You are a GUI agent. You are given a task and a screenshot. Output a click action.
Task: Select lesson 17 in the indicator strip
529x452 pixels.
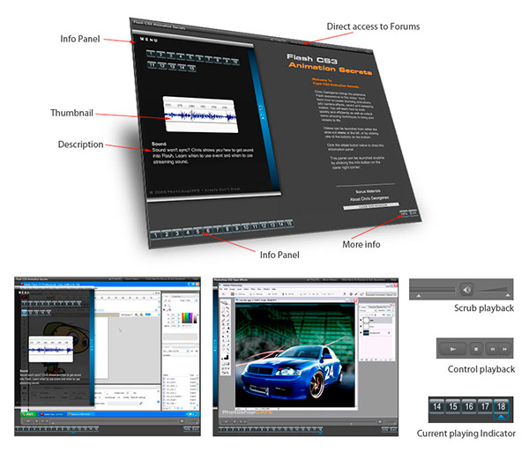point(485,407)
